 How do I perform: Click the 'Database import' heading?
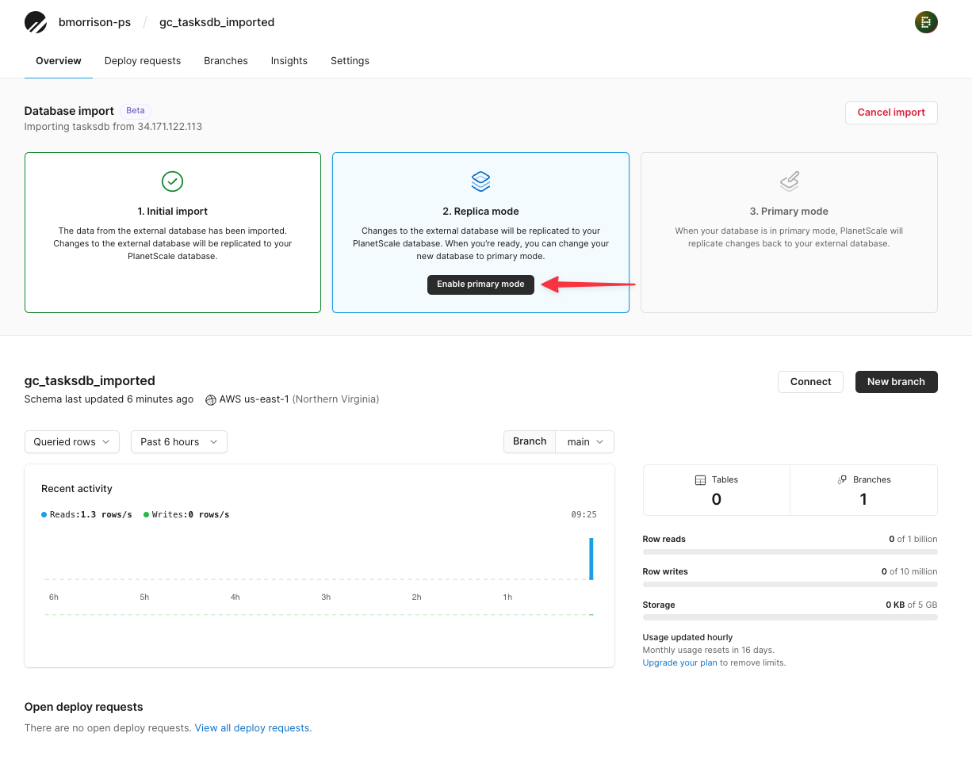(x=70, y=111)
